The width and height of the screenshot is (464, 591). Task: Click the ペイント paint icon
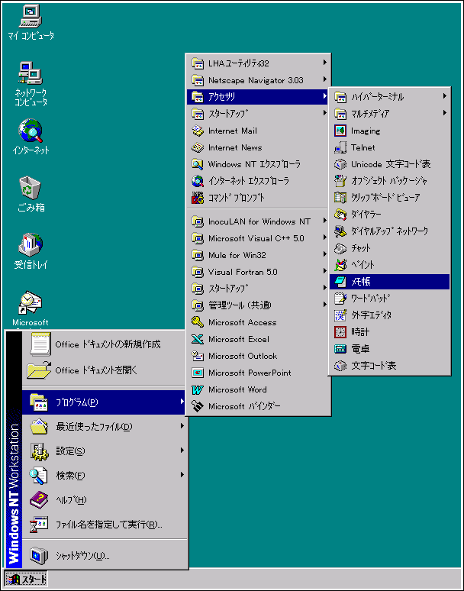(x=340, y=265)
